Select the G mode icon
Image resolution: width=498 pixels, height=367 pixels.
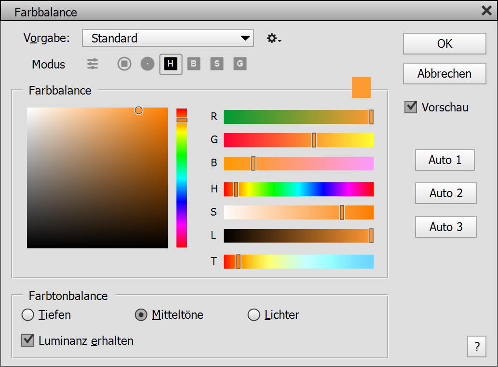[240, 64]
